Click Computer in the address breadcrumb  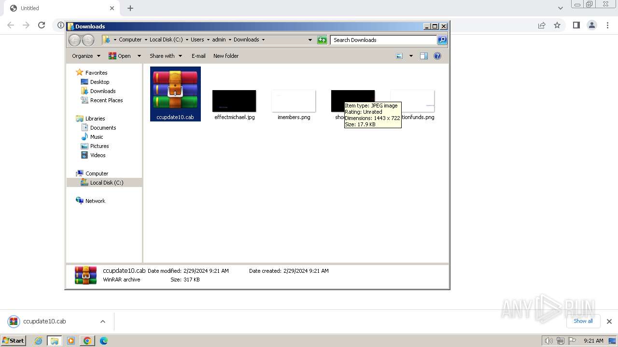130,40
